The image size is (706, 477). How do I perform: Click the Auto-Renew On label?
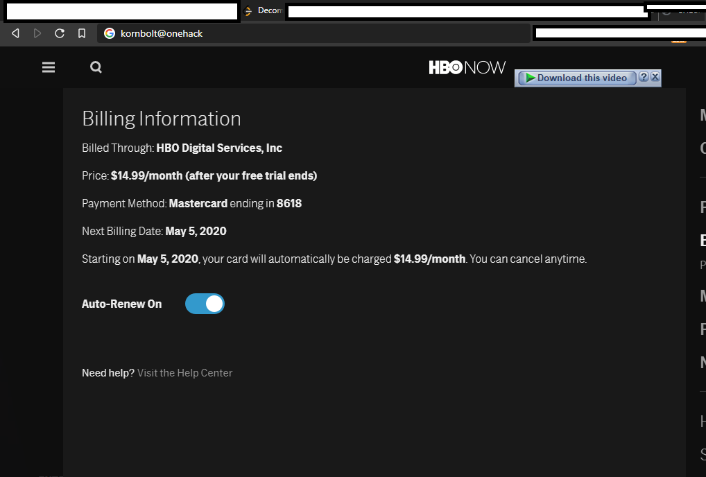point(122,304)
